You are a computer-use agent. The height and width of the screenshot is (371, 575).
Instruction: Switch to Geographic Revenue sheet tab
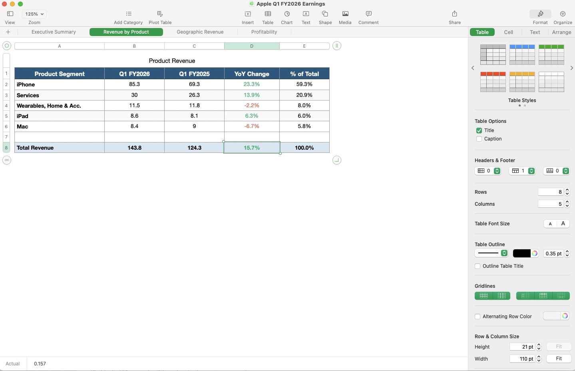(200, 32)
